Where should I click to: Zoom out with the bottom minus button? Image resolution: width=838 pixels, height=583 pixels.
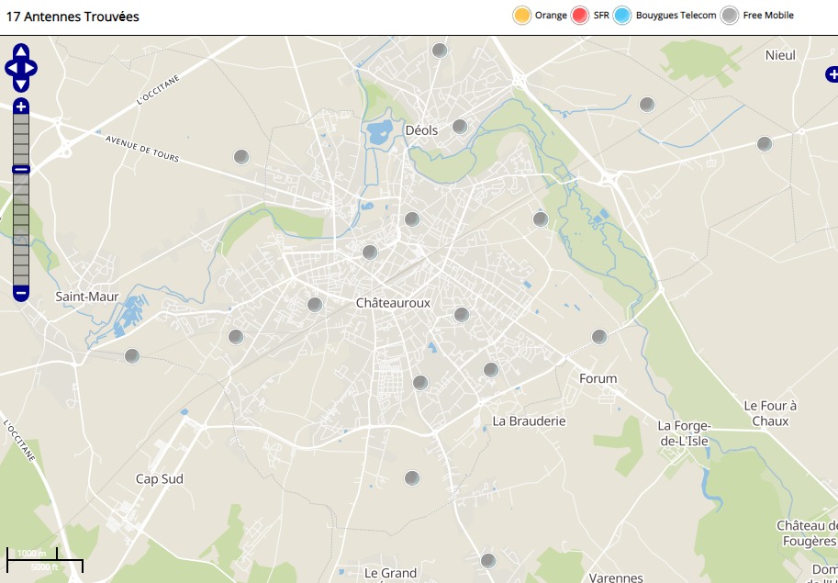pyautogui.click(x=21, y=293)
